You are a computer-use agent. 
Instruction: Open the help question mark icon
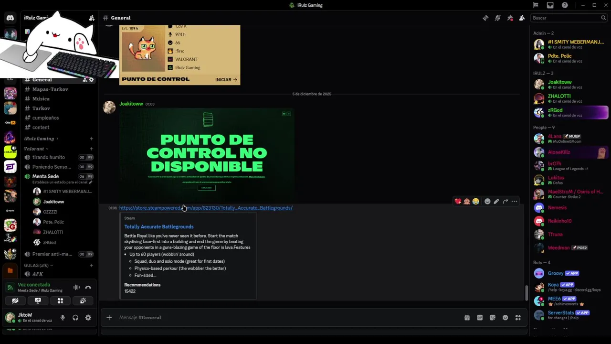(565, 5)
